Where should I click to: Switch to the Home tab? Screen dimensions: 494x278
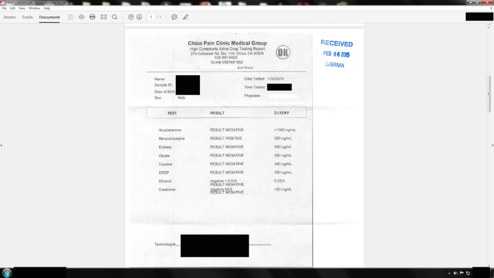click(10, 17)
